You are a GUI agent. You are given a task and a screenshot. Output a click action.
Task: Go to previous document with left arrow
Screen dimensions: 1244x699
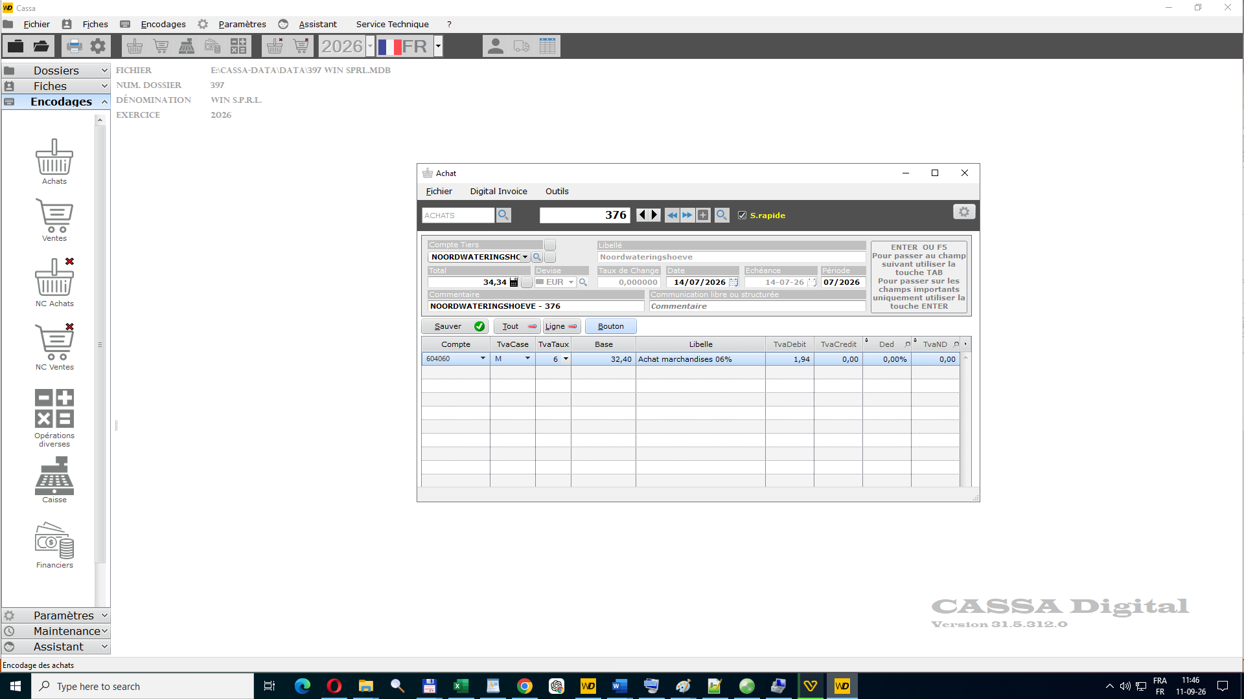point(642,215)
